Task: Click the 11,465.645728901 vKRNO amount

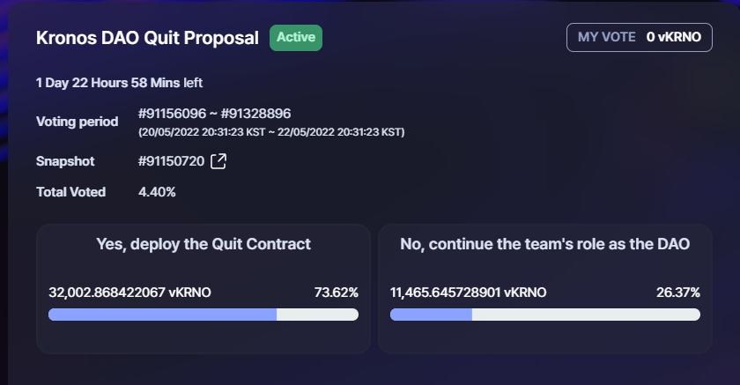Action: [x=468, y=292]
